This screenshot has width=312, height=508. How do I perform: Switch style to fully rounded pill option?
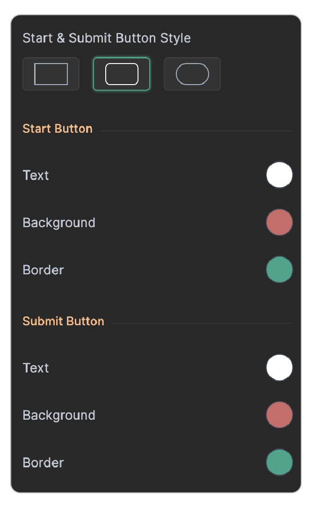(x=192, y=74)
